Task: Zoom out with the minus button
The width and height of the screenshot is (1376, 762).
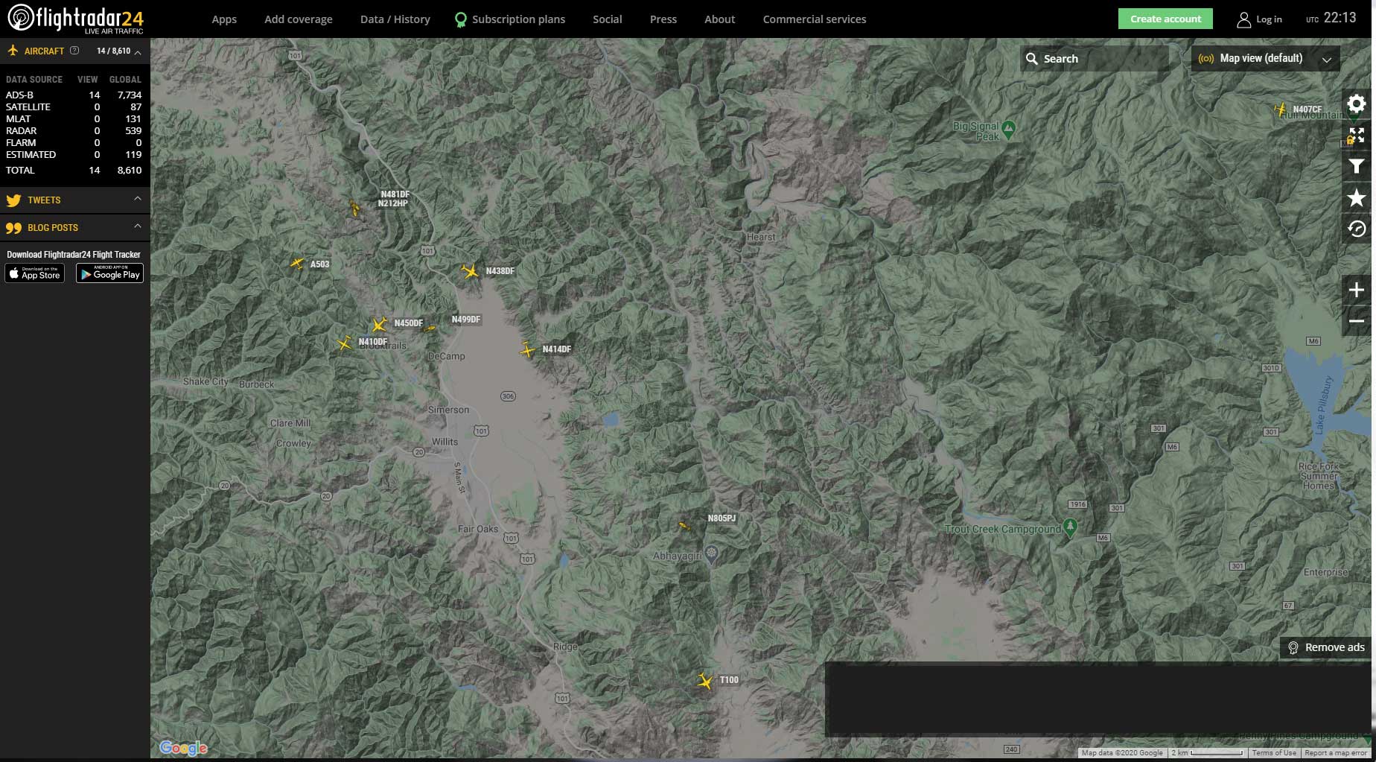Action: click(x=1357, y=321)
